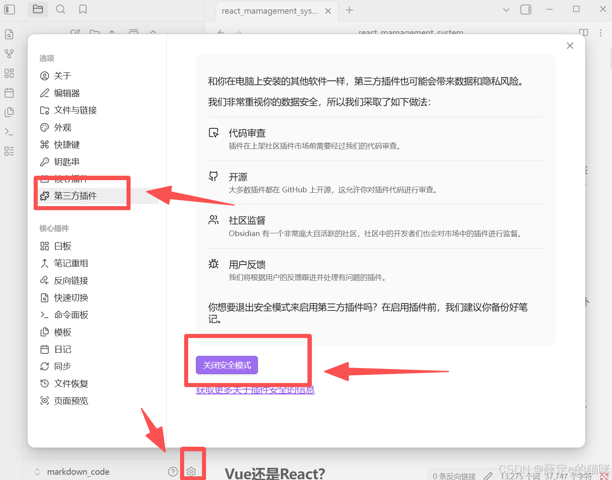Open the command palette terminal icon

point(9,131)
